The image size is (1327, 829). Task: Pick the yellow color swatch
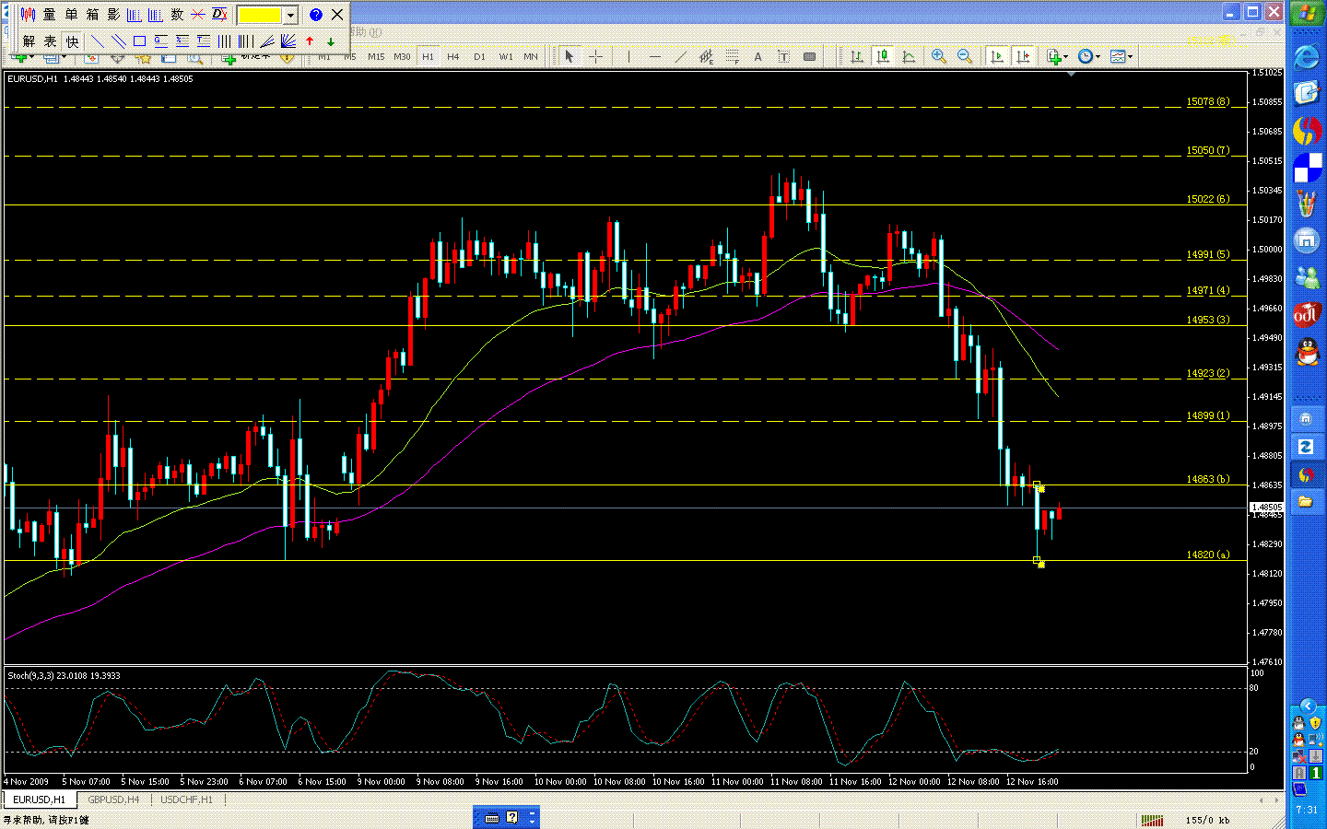pyautogui.click(x=260, y=15)
